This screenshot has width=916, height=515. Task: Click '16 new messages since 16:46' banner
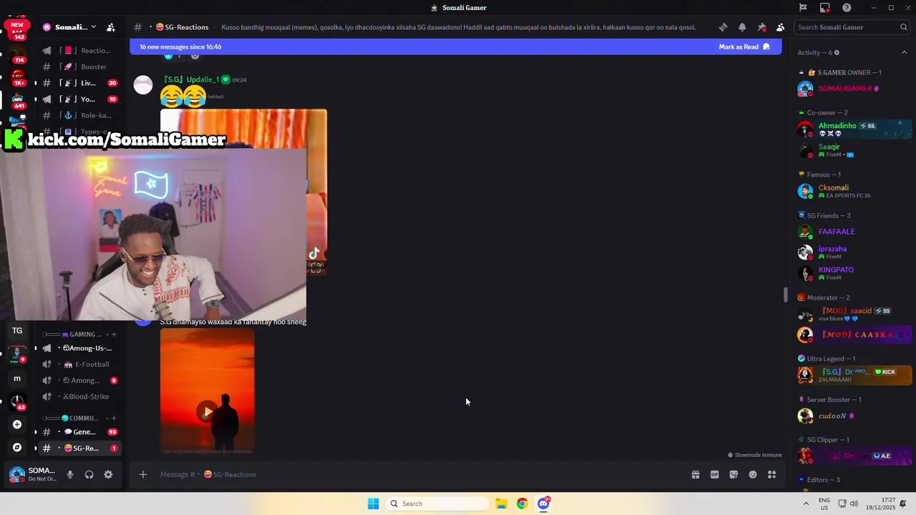tap(456, 46)
